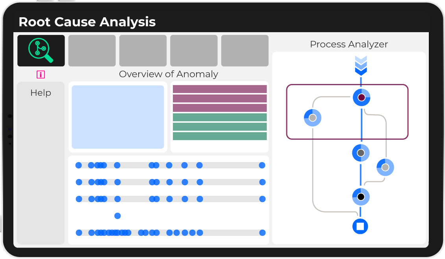
Task: Click the pink info icon
Action: [x=41, y=75]
